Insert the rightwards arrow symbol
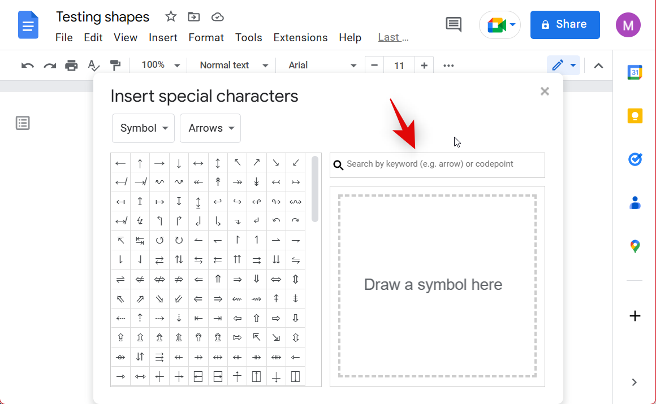The height and width of the screenshot is (404, 656). pos(159,163)
